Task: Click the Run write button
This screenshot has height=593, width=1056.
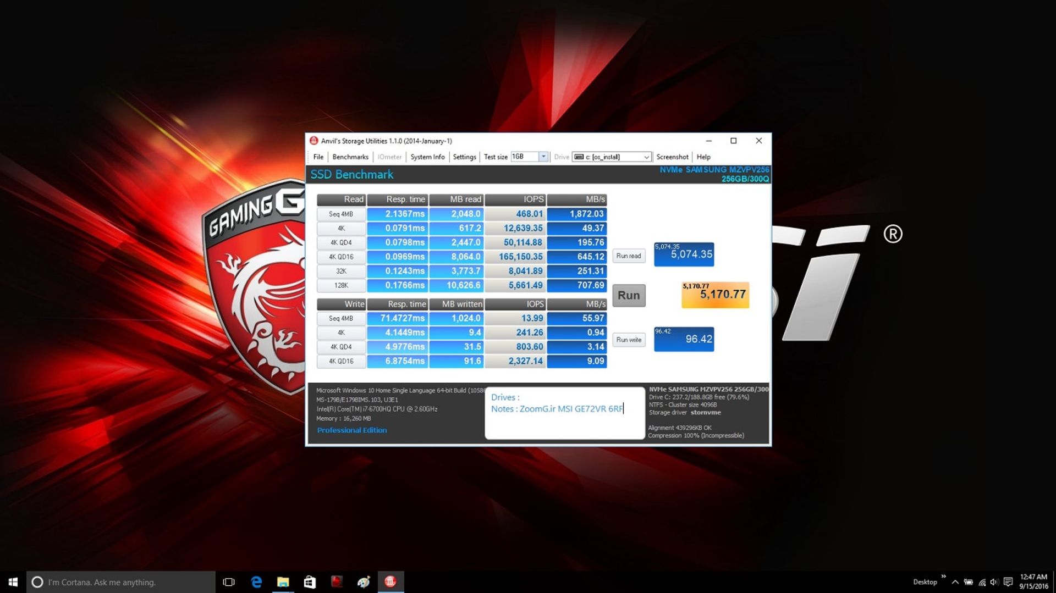Action: point(629,340)
